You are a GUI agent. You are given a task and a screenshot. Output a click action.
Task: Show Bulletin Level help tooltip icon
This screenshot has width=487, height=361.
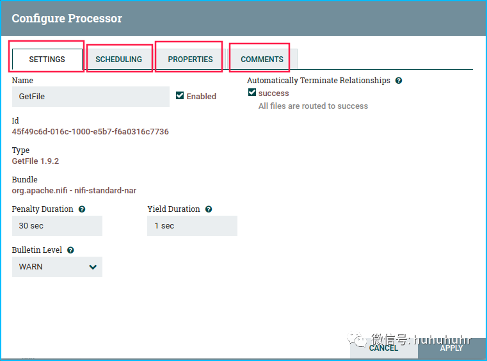pos(70,250)
